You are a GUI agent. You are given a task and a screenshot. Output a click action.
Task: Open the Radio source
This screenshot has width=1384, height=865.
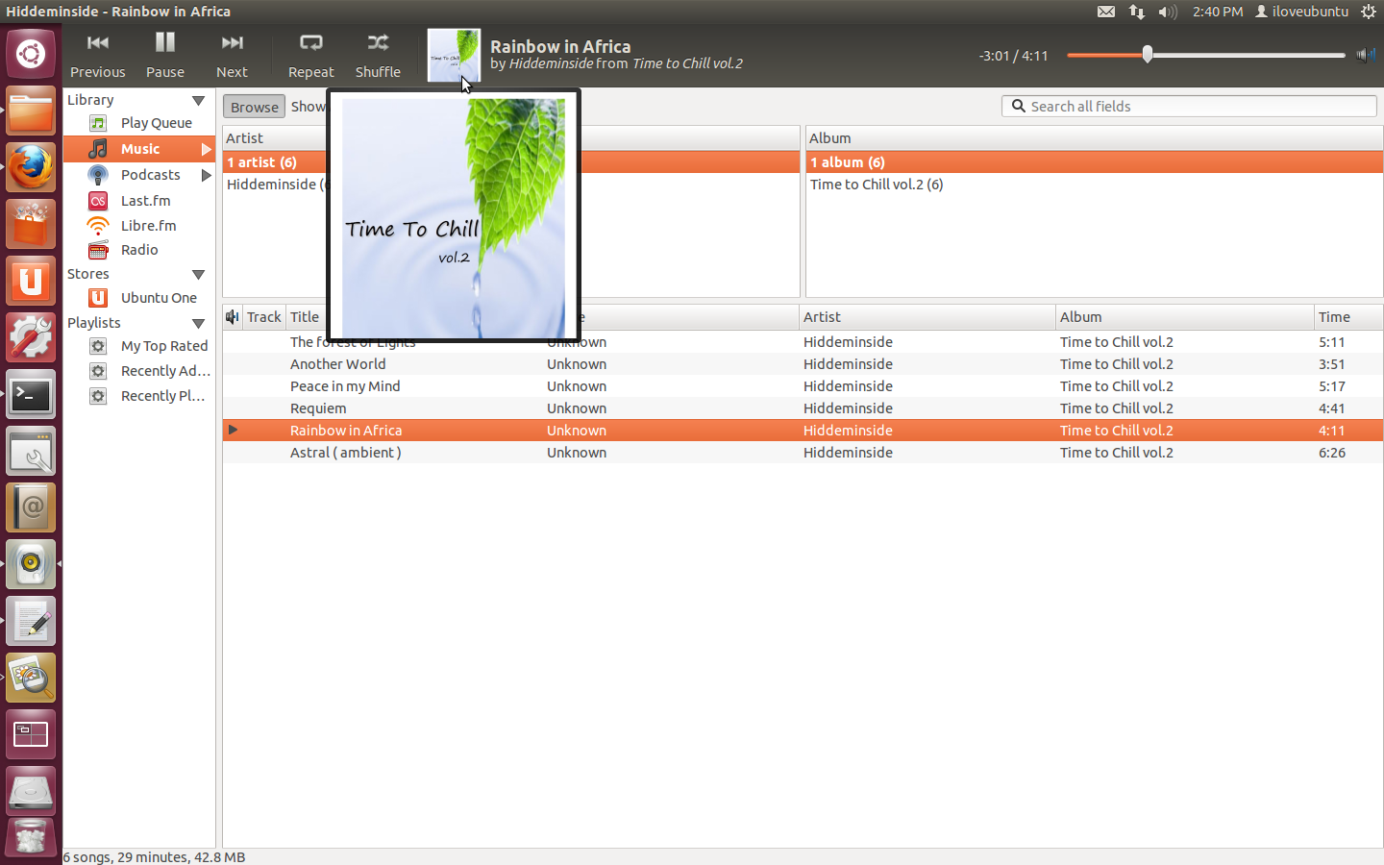pyautogui.click(x=139, y=250)
